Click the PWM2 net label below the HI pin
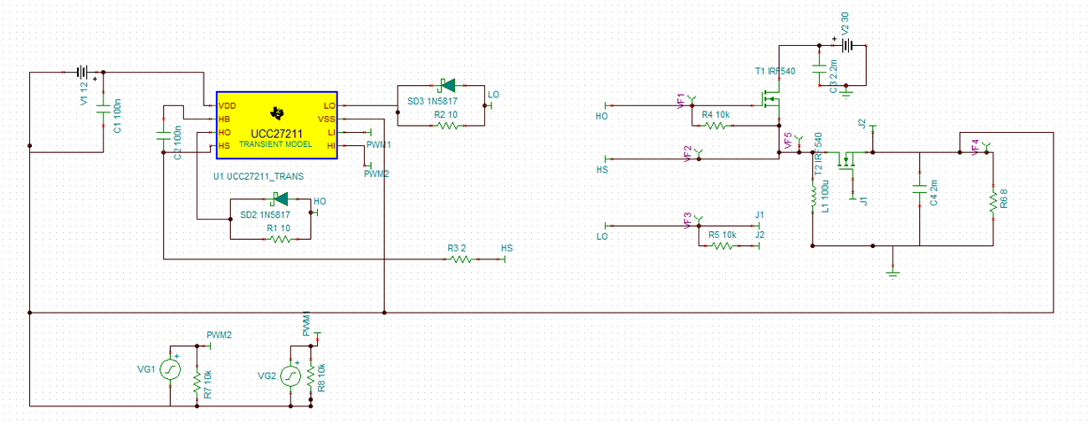Image resolution: width=1089 pixels, height=425 pixels. pyautogui.click(x=377, y=174)
